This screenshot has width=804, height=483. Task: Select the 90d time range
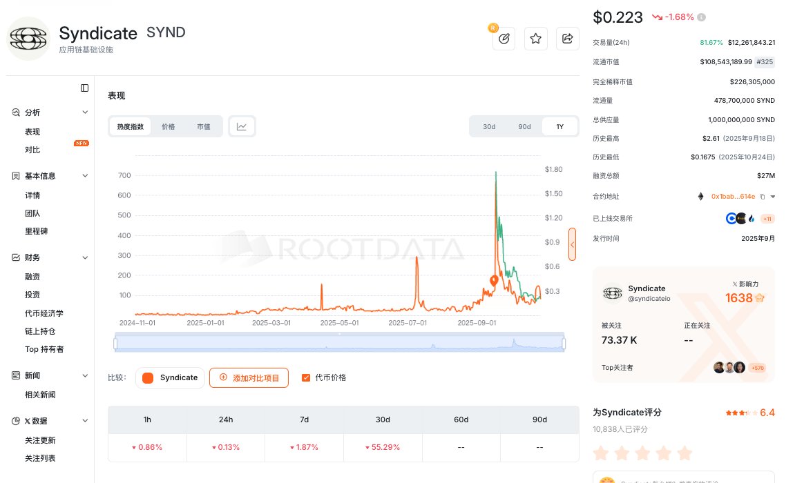[x=524, y=127]
